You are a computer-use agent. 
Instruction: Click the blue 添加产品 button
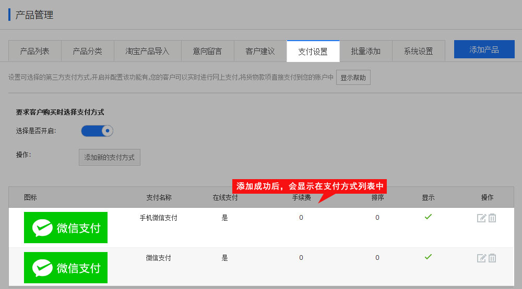click(484, 49)
